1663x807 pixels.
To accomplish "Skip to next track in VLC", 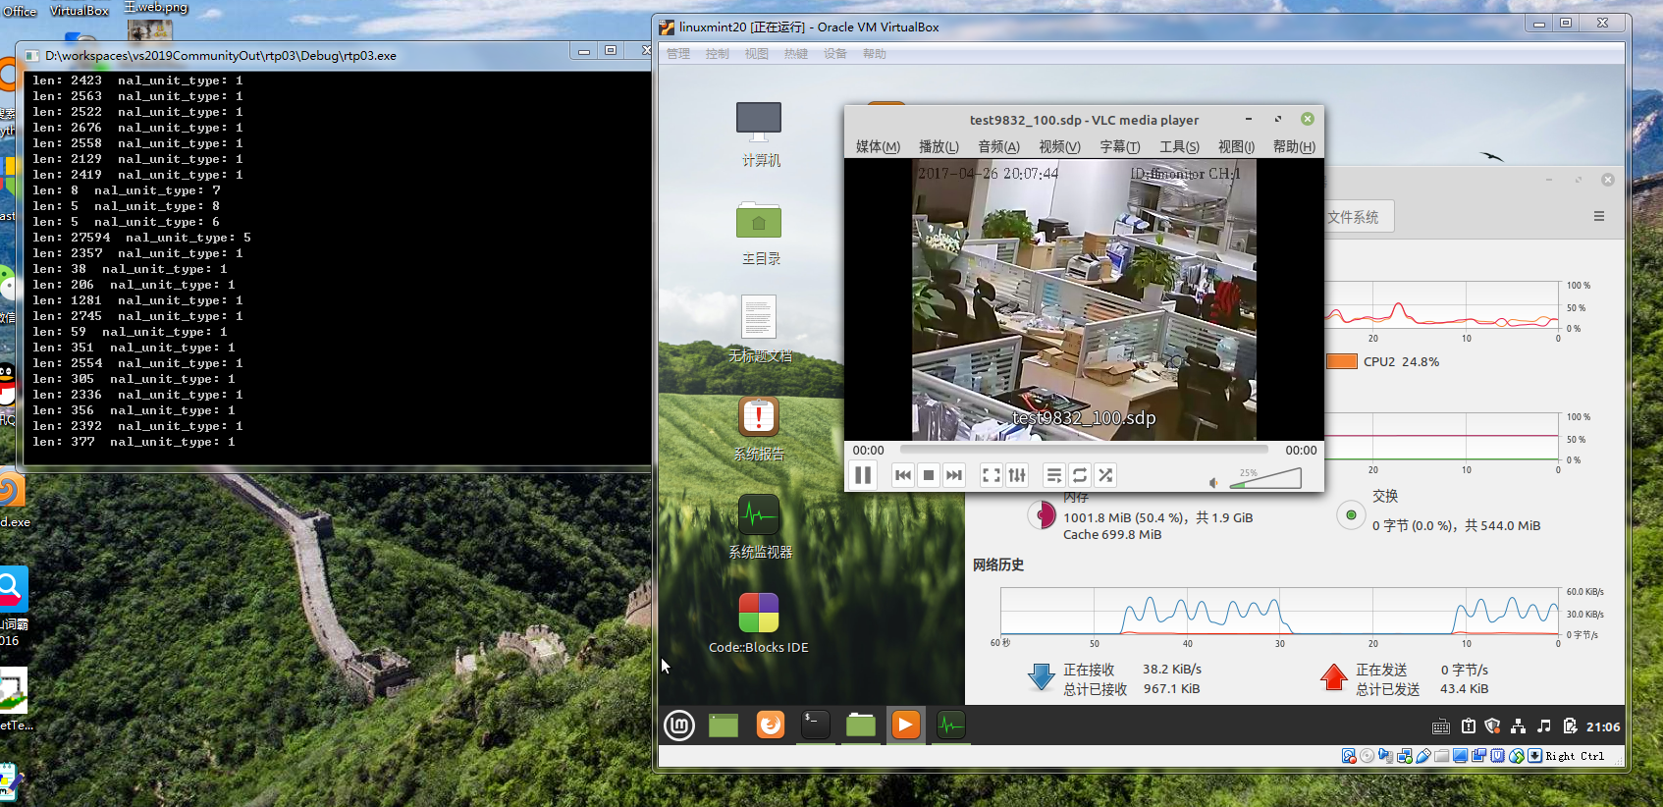I will 954,475.
